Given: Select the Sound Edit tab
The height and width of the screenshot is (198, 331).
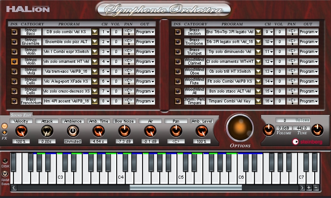Looking at the screenshot, I should click(21, 115).
